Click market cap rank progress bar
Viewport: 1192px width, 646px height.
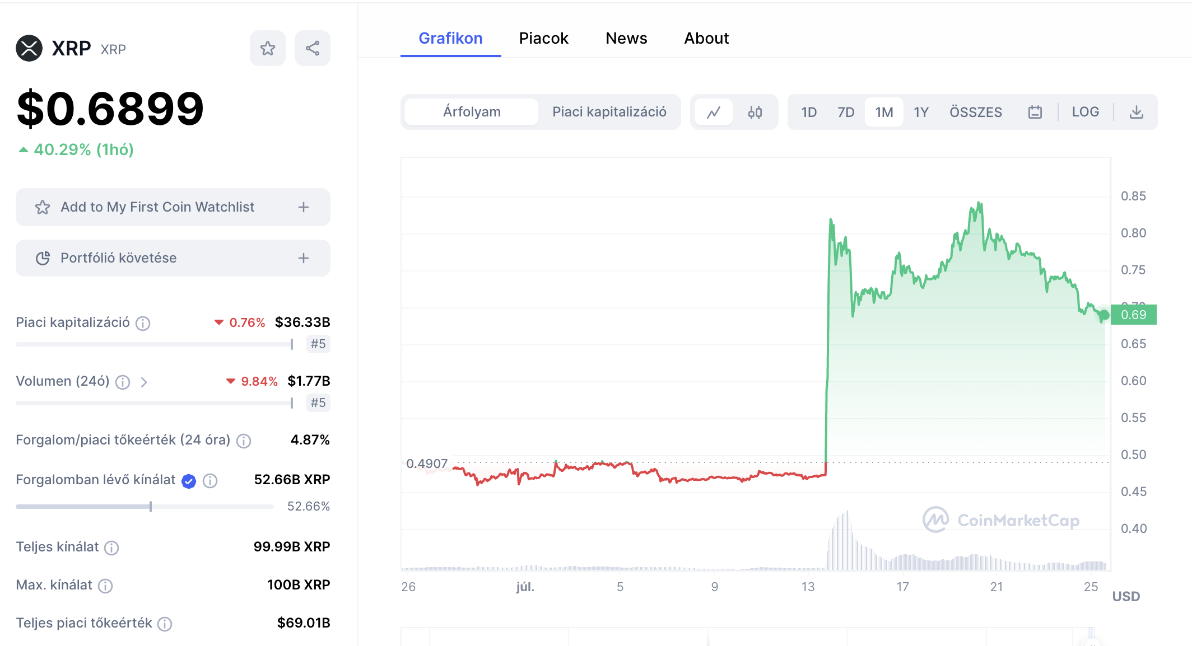click(x=155, y=344)
